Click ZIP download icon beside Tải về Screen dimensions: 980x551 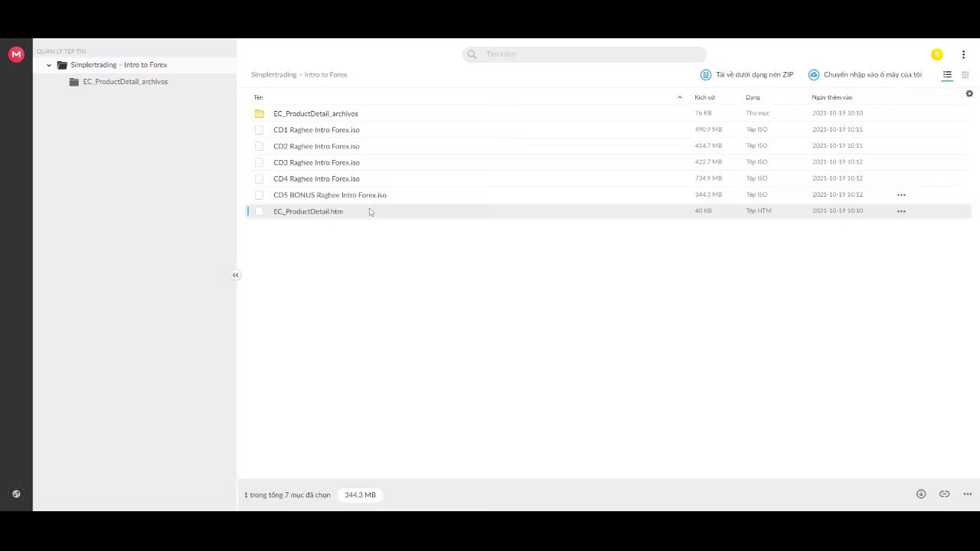(706, 75)
